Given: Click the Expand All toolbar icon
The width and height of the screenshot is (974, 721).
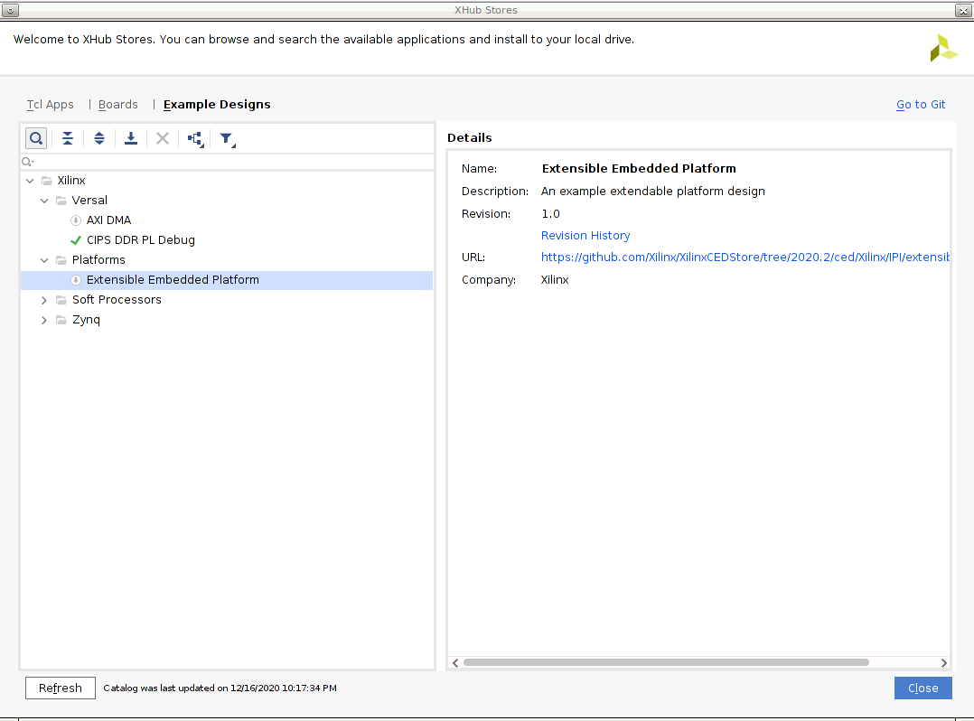Looking at the screenshot, I should (99, 138).
